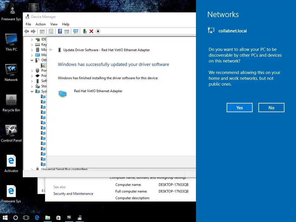Open the Properties toolbar icon
Viewport: 296px width, 222px height.
point(51,31)
